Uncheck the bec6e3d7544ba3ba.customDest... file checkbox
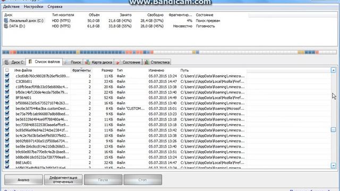This screenshot has width=340, height=191. [x=7, y=108]
